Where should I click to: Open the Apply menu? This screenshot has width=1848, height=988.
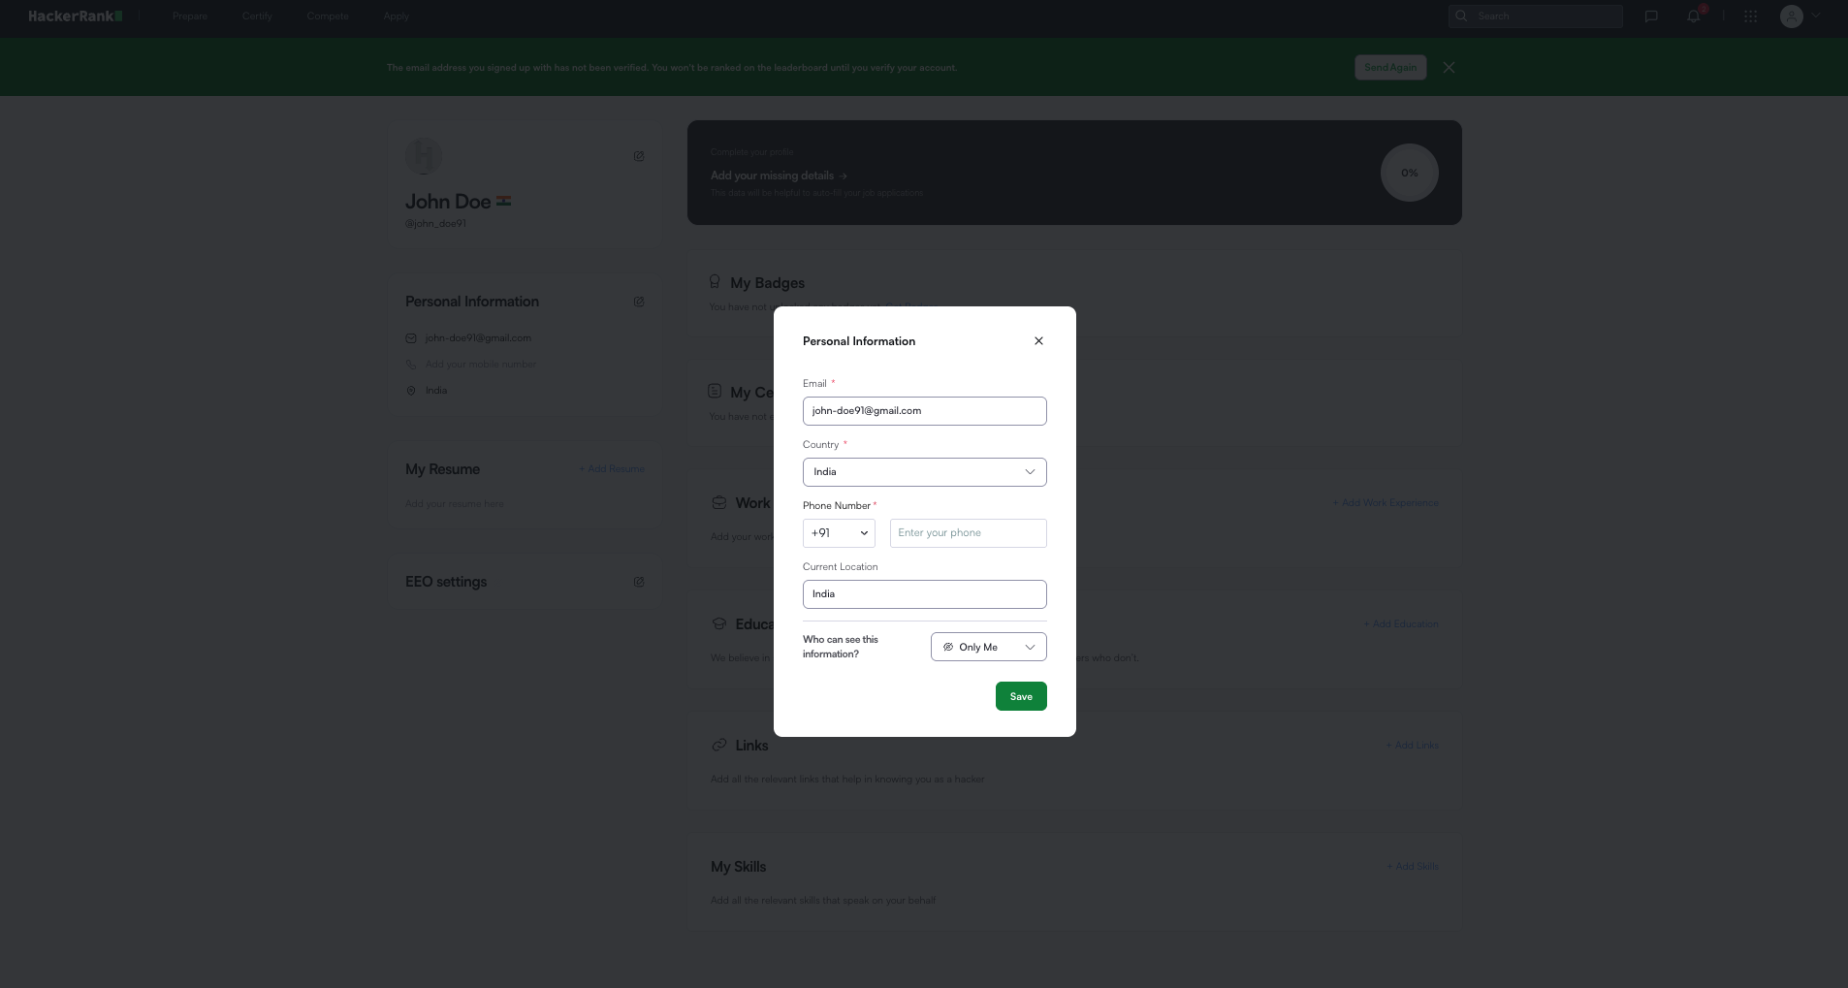(x=397, y=16)
